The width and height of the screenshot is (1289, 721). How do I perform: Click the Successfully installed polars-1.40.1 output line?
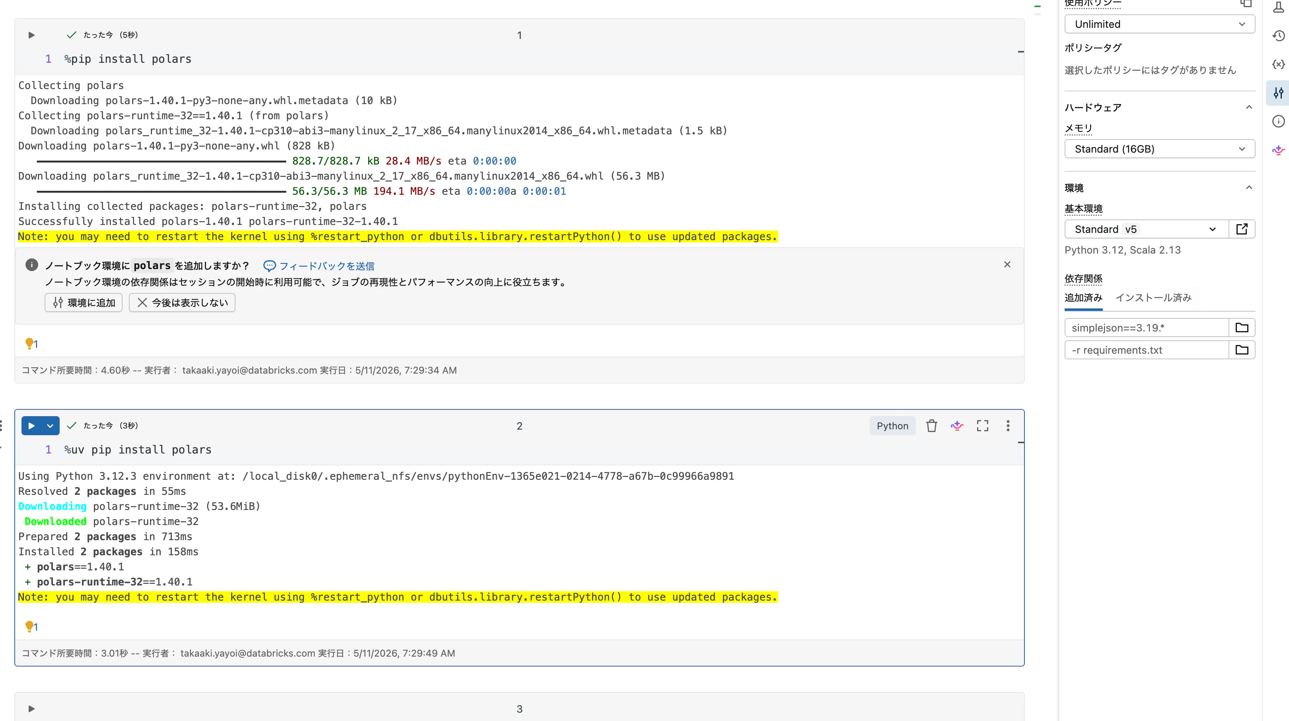tap(208, 221)
